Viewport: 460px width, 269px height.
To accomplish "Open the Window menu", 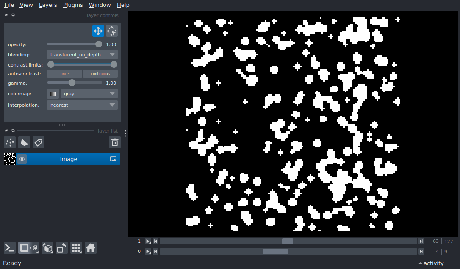I will pos(100,5).
